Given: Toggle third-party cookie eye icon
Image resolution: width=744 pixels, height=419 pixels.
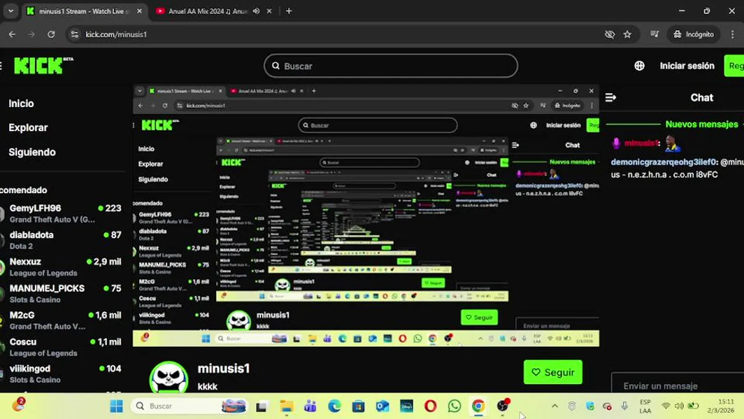Looking at the screenshot, I should [x=610, y=34].
